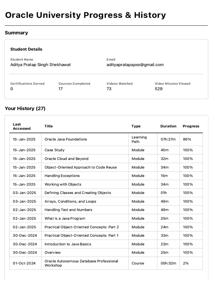Open What is a Java Program
Screen dimensions: 212x282
[x=65, y=218]
